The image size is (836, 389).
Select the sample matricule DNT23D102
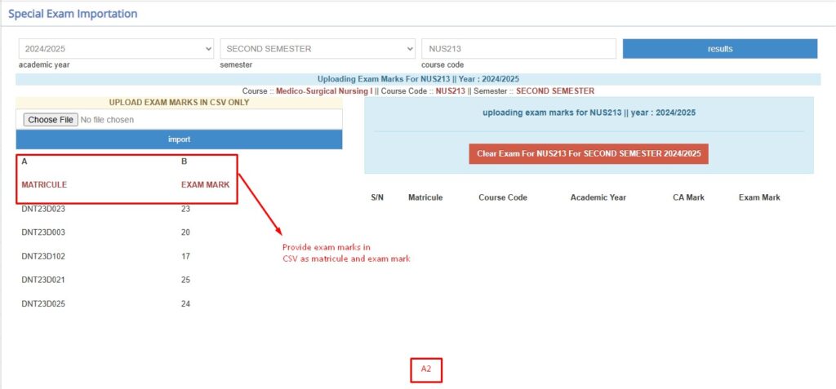pyautogui.click(x=42, y=256)
